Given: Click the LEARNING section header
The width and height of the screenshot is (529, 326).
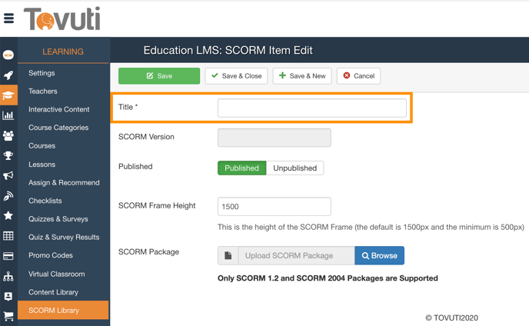Looking at the screenshot, I should 63,52.
